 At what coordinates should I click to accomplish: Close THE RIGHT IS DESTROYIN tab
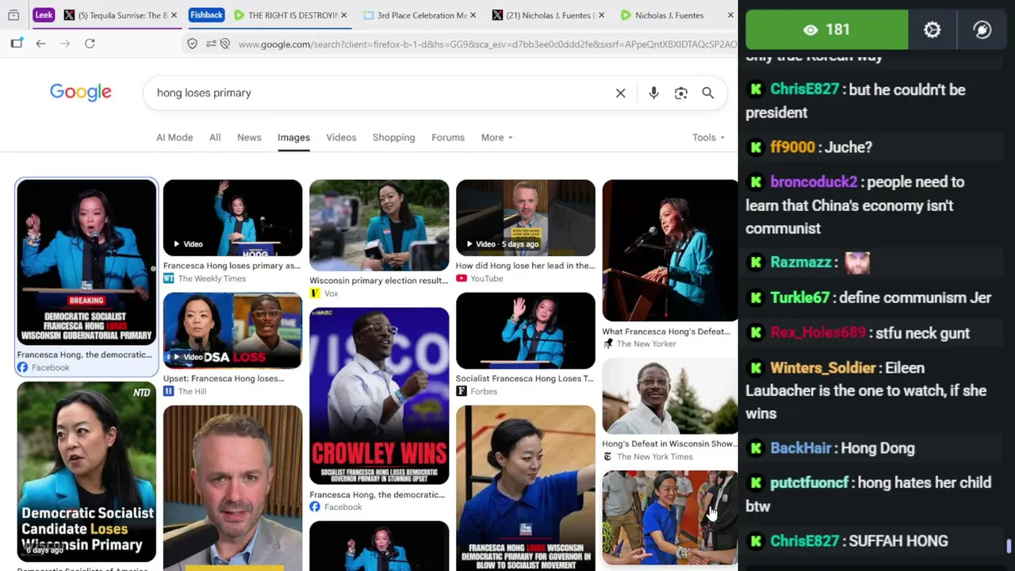(x=343, y=15)
